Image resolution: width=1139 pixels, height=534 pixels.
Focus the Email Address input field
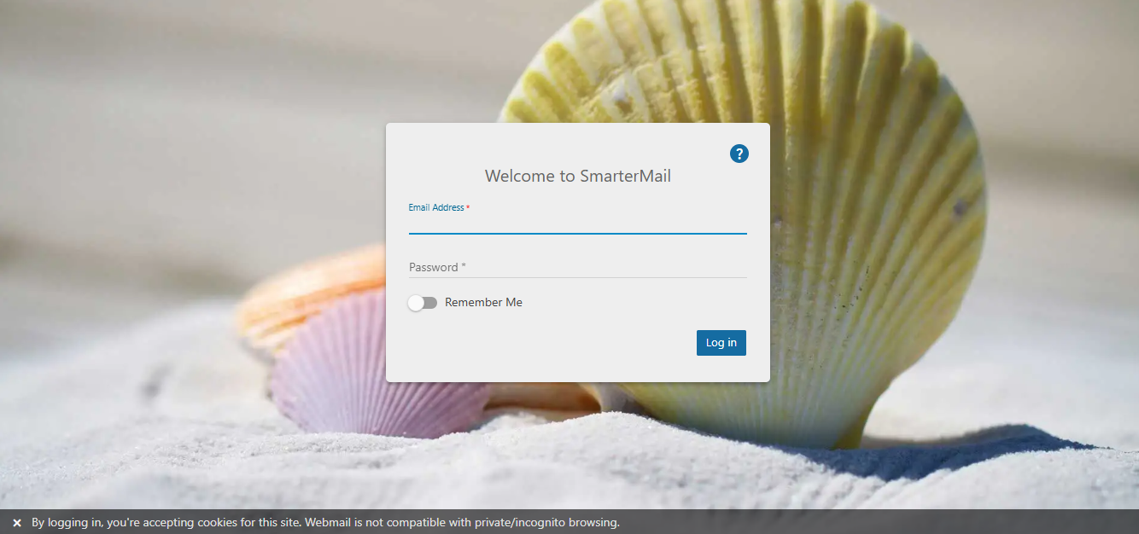(x=578, y=223)
